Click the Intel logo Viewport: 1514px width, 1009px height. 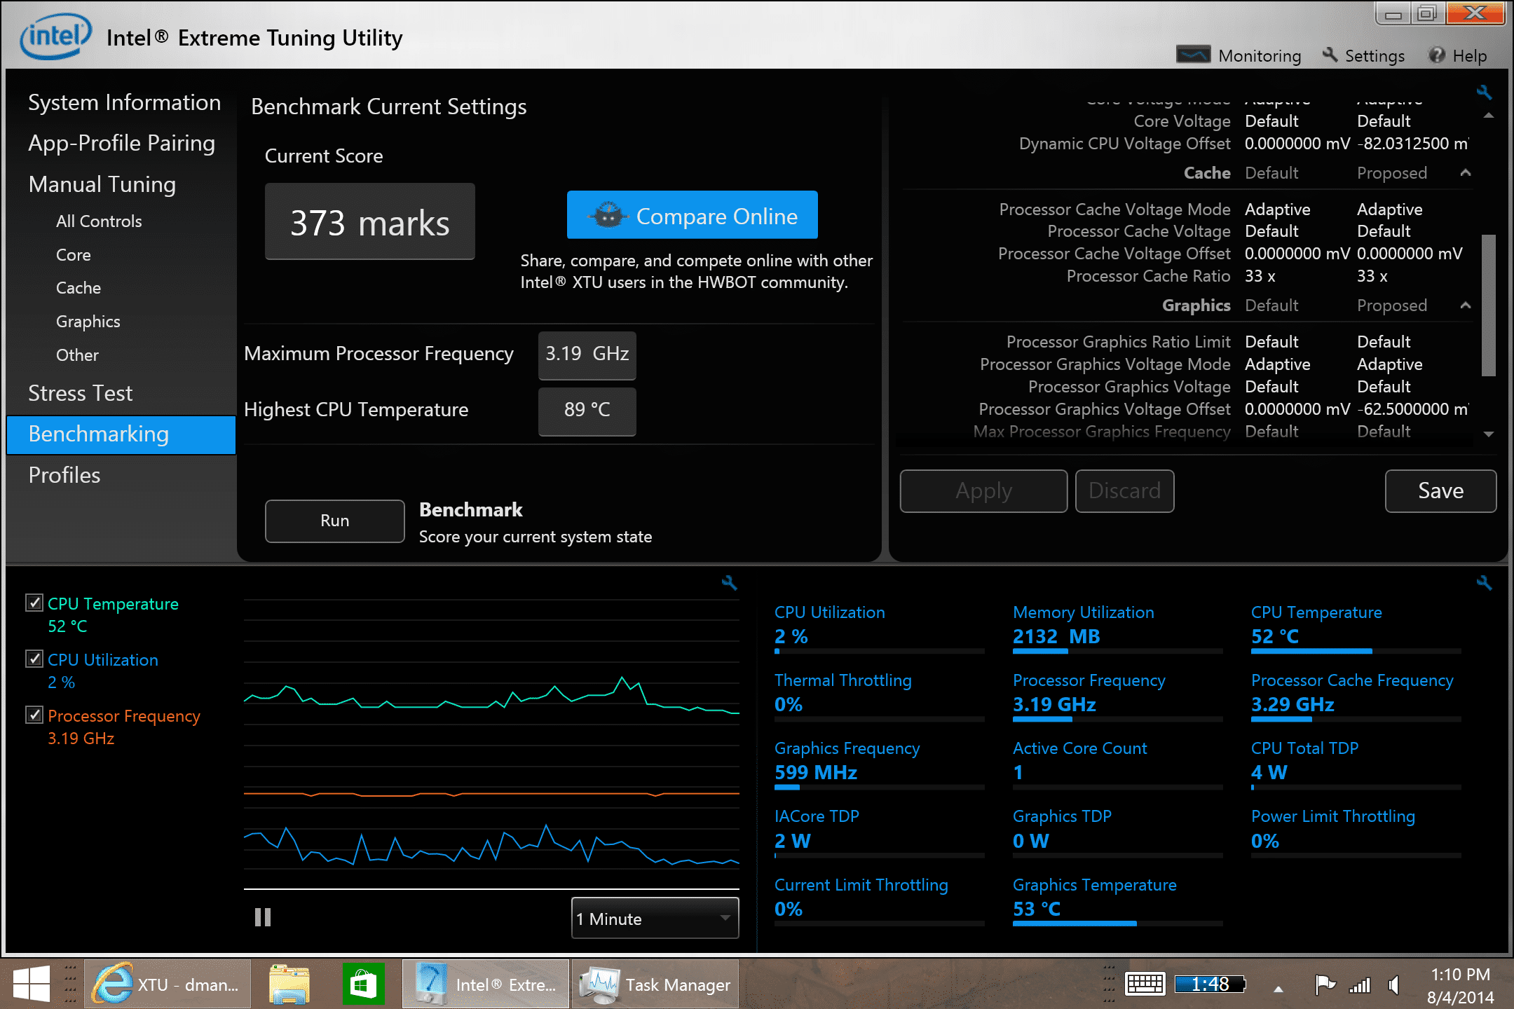pos(56,36)
